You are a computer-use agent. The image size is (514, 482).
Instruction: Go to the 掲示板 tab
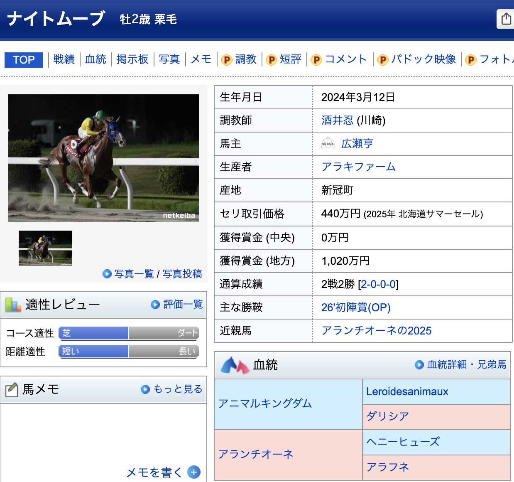(x=132, y=59)
